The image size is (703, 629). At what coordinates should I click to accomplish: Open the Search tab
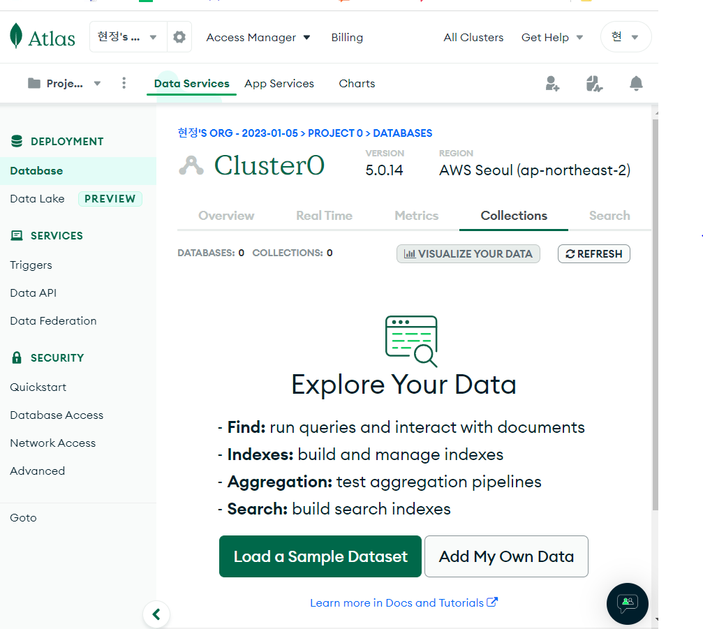[609, 216]
